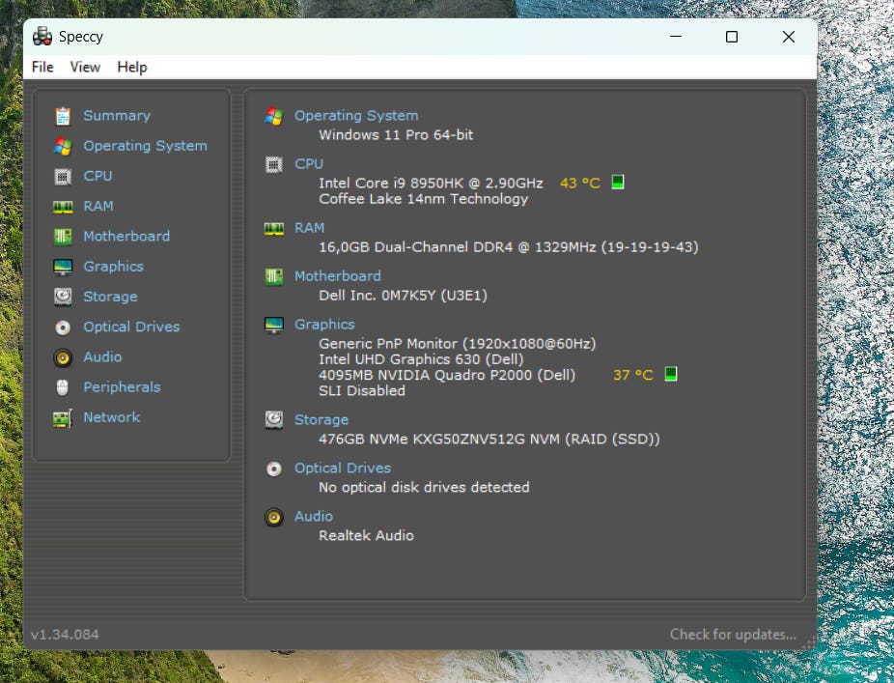The image size is (894, 683).
Task: Click the Optical Drives heading in summary panel
Action: pyautogui.click(x=343, y=469)
